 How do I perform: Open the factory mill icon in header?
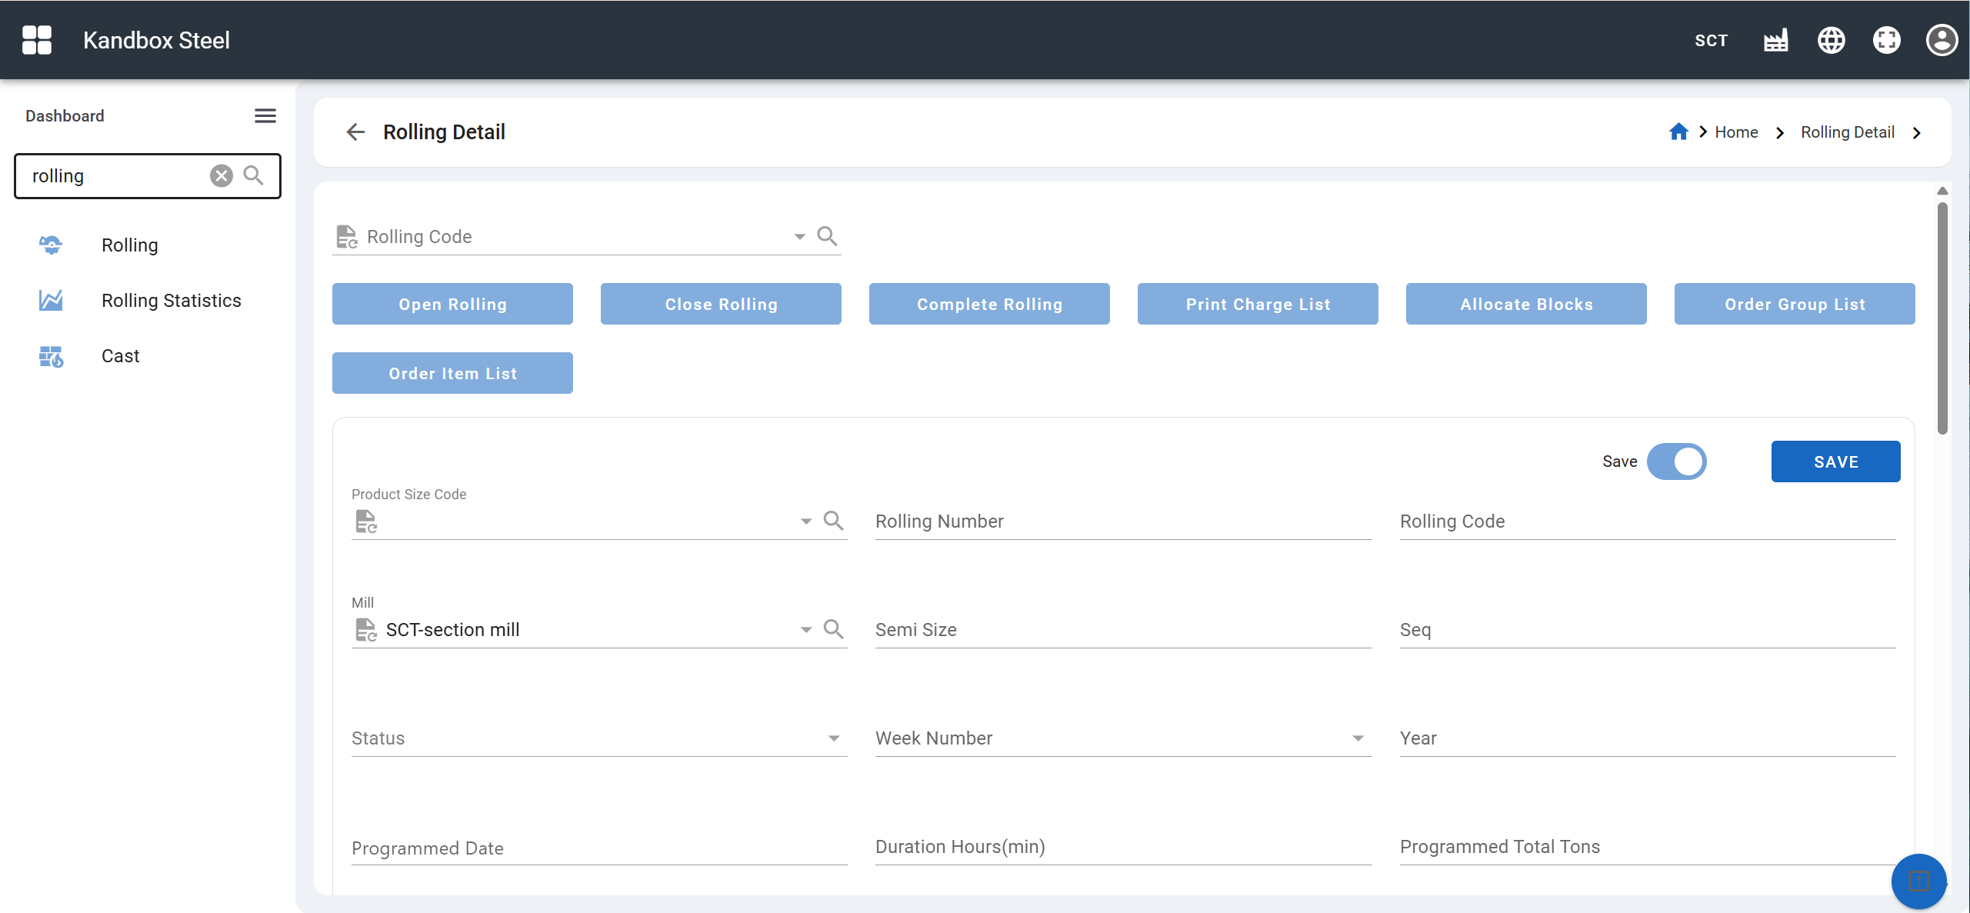pos(1775,40)
